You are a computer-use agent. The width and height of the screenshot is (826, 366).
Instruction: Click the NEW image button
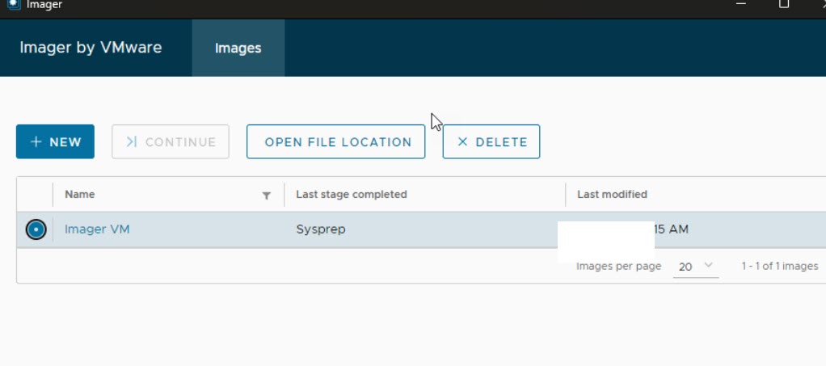(x=55, y=141)
